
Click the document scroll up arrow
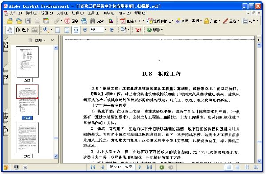tap(259, 45)
